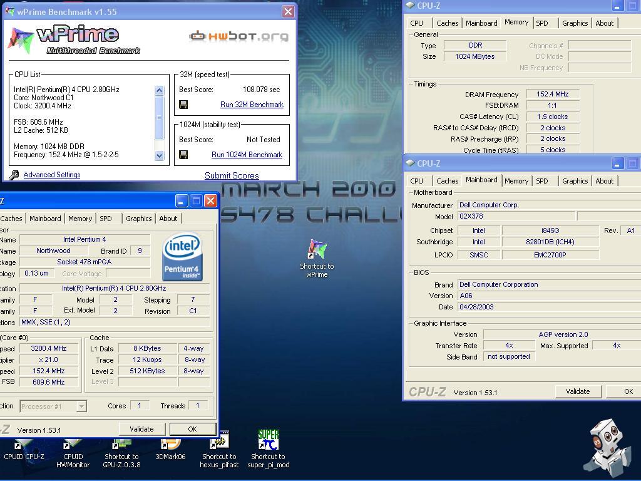Click the CAS# Latency 1.5 clocks value

pyautogui.click(x=553, y=116)
